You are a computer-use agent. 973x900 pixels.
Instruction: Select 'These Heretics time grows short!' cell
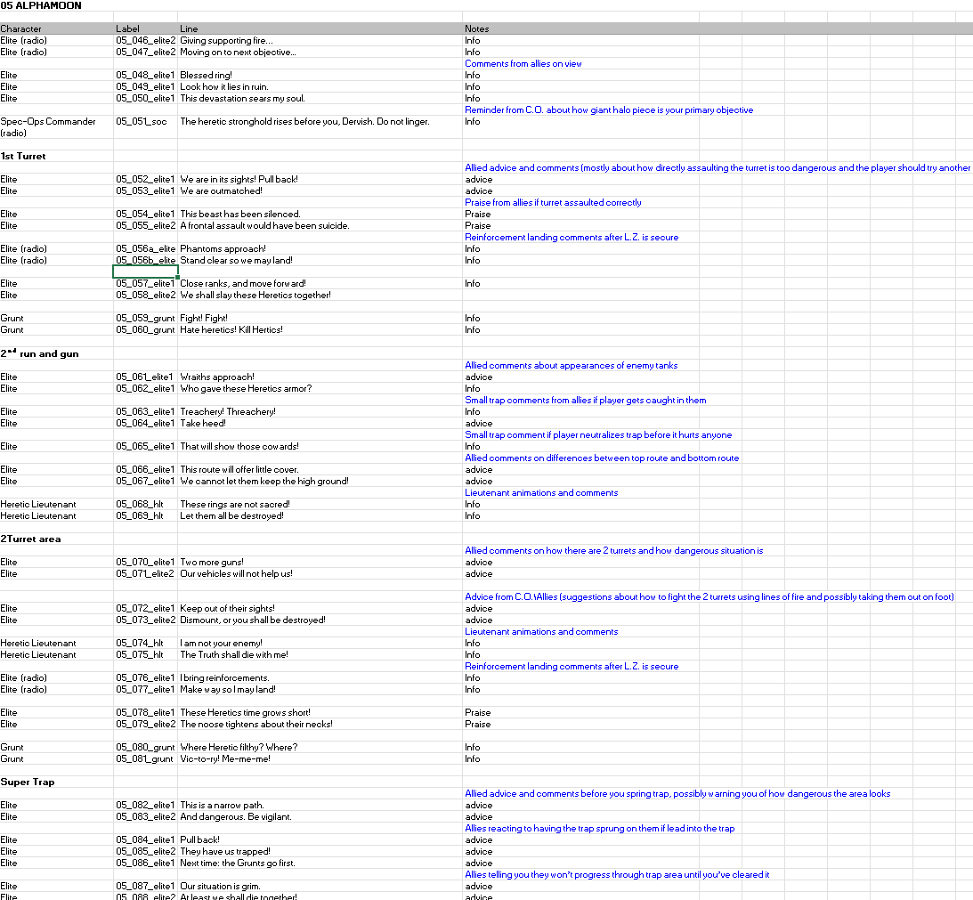click(x=320, y=712)
